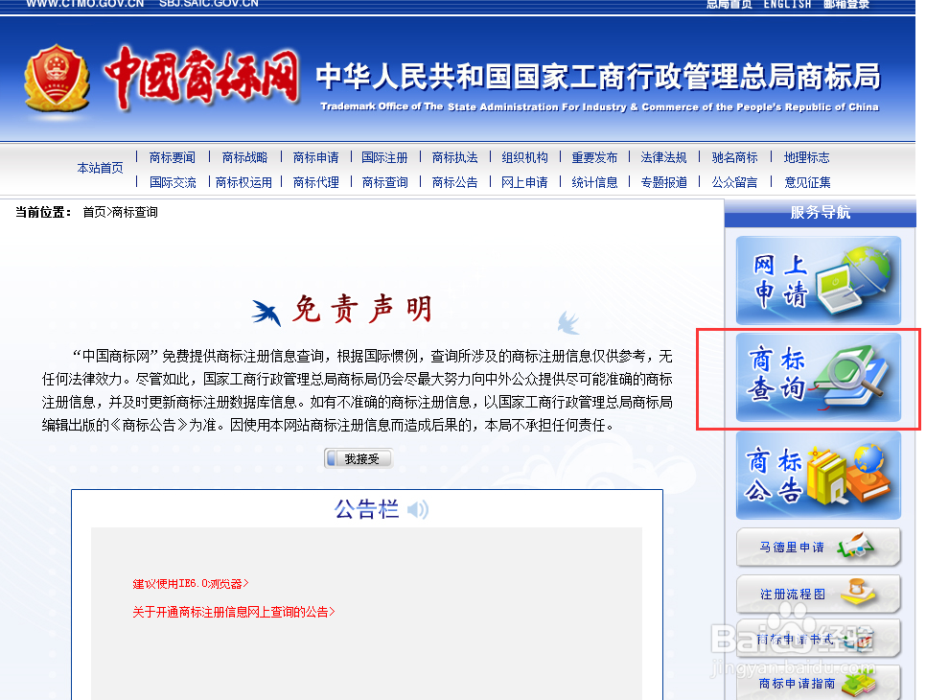The height and width of the screenshot is (700, 926).
Task: Open the 地理标志 menu item
Action: click(807, 157)
